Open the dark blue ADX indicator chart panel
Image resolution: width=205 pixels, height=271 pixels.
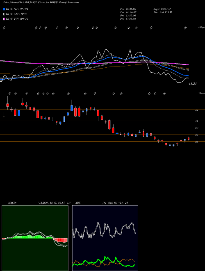coord(105,238)
